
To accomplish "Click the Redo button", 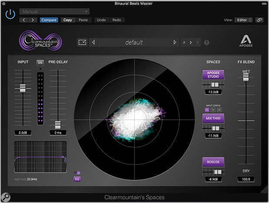I will tap(117, 20).
